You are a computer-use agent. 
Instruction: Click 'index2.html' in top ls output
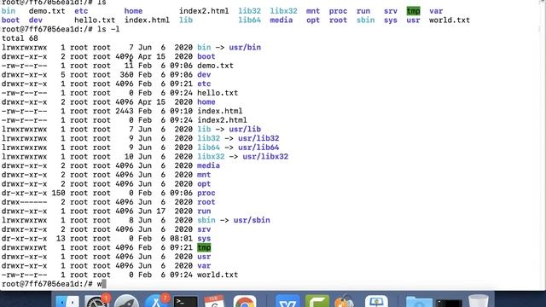coord(204,11)
